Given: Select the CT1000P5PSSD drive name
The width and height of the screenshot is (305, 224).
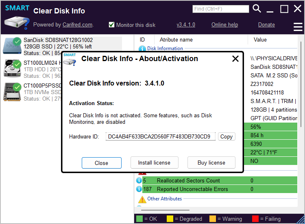Looking at the screenshot, I should click(43, 86).
